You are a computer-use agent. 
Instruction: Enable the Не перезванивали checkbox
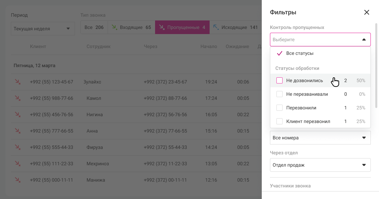[x=279, y=94]
